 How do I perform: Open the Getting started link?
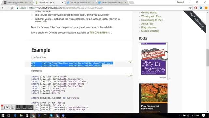149,12
